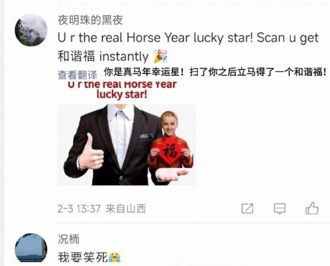Click the red "lucky star!" caption in the image
This screenshot has height=266, width=330.
coord(122,95)
